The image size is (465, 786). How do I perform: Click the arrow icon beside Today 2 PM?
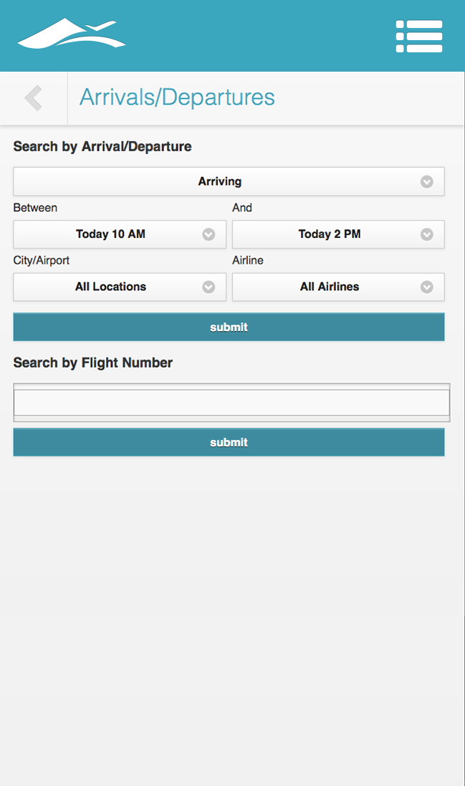point(427,234)
